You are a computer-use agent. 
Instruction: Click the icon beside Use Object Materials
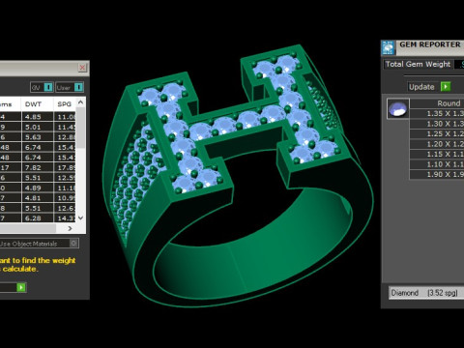(x=73, y=244)
